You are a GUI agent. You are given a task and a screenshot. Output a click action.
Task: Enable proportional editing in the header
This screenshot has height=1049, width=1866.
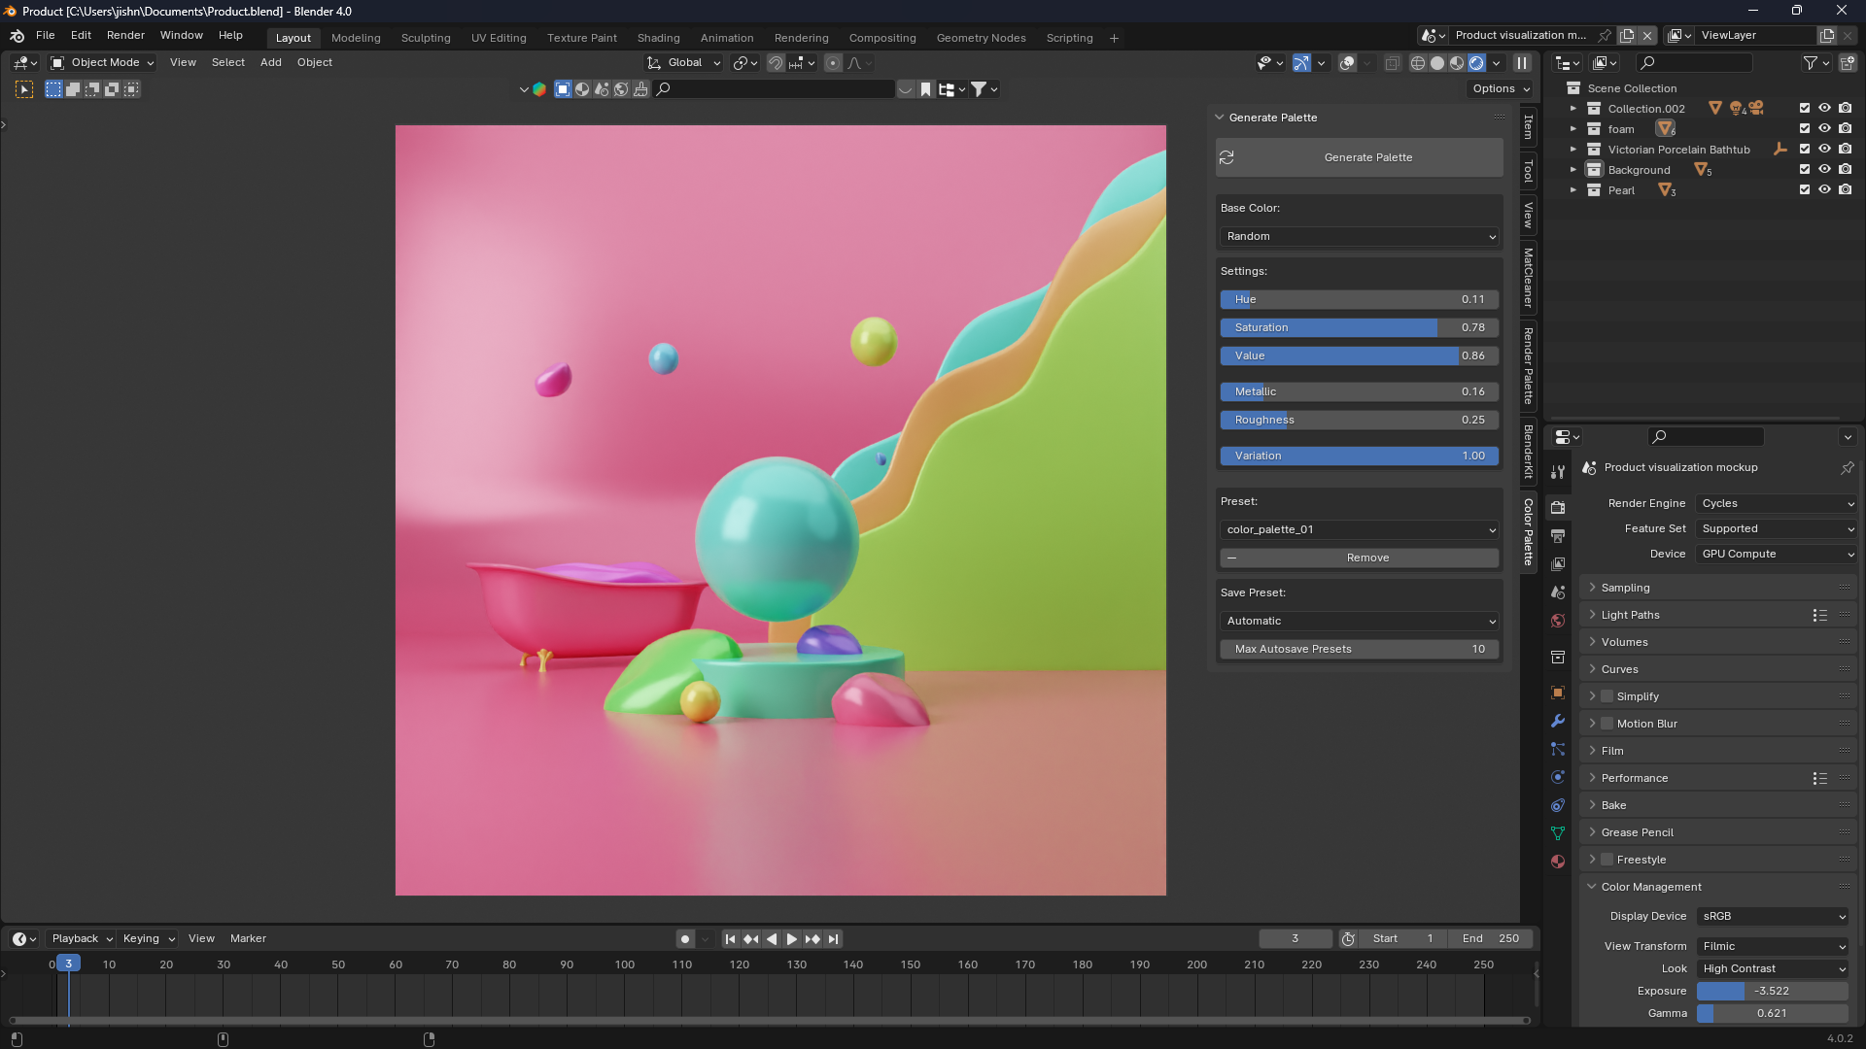tap(833, 62)
